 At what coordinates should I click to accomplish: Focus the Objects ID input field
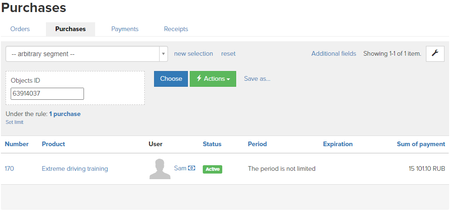47,94
